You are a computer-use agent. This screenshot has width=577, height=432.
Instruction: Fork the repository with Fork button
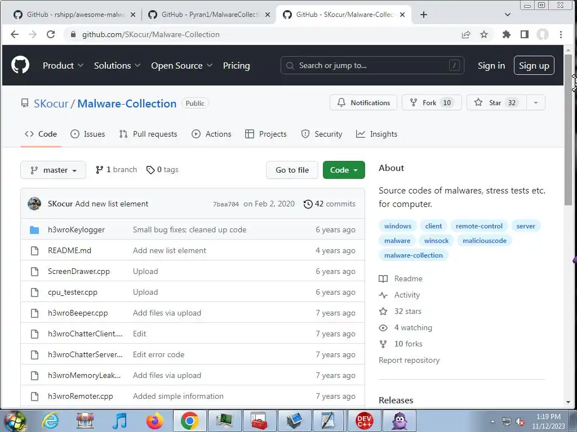click(x=432, y=102)
